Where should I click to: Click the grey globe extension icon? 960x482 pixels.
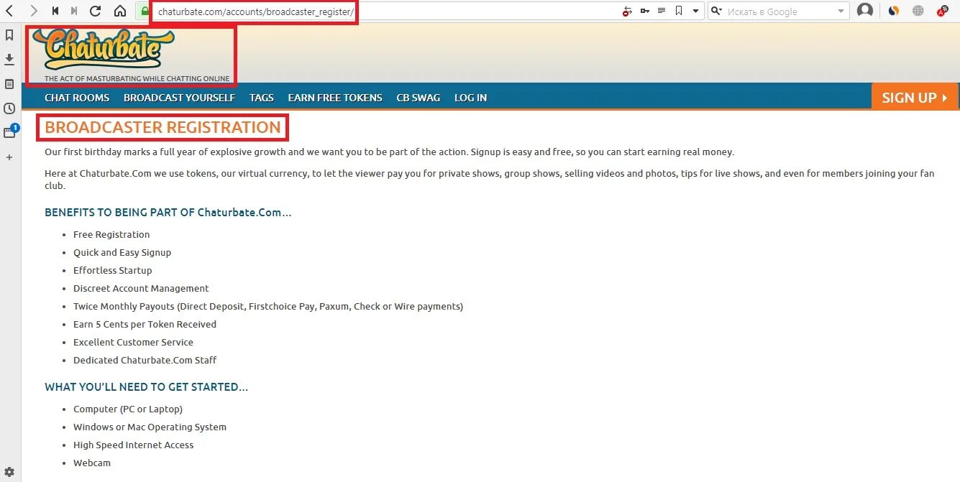click(x=918, y=11)
